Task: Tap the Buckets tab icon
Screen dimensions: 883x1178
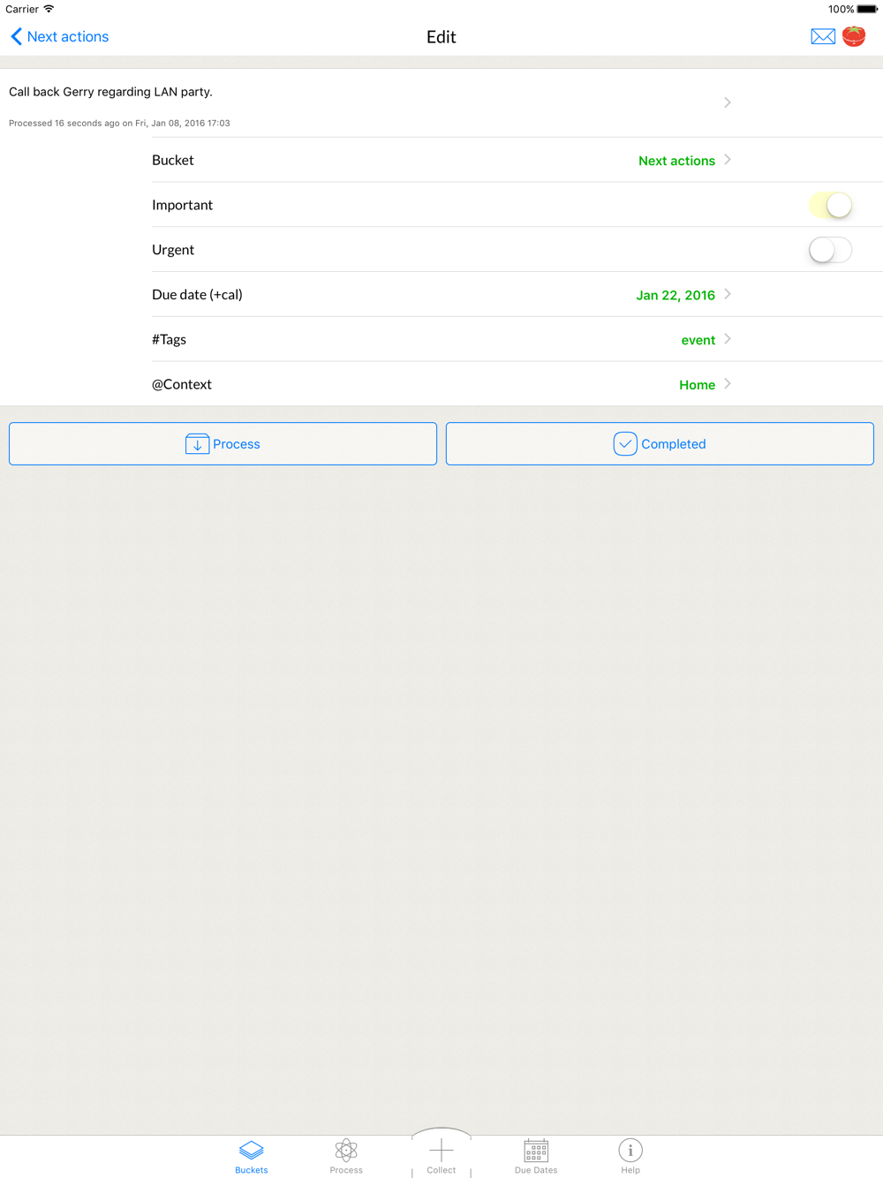Action: click(x=252, y=1150)
